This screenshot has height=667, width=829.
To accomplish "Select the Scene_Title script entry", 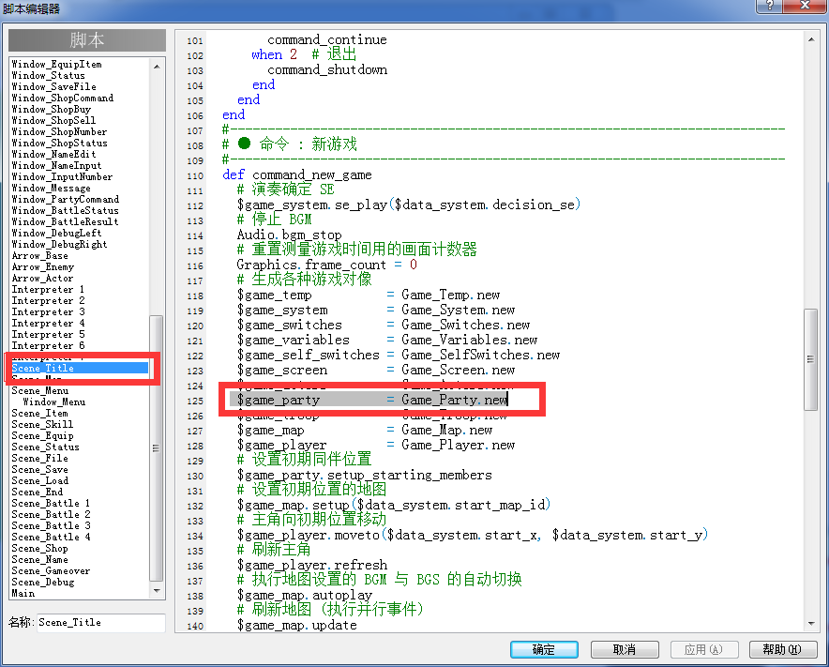I will click(x=80, y=368).
